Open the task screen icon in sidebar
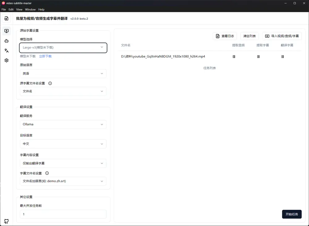The height and width of the screenshot is (226, 309). (6, 31)
